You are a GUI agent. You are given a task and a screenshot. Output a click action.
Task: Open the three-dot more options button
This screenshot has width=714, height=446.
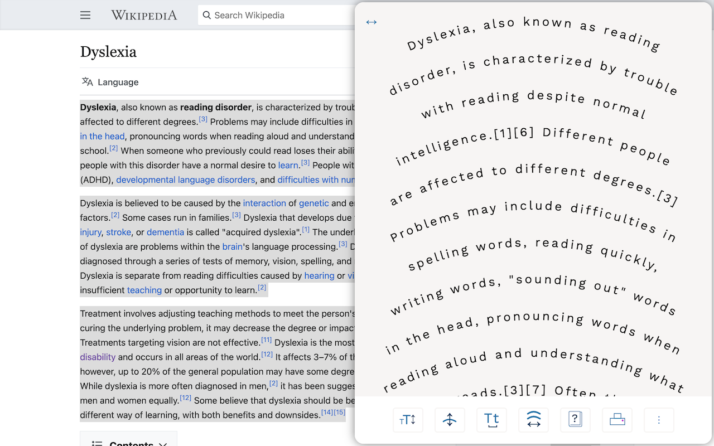point(659,420)
